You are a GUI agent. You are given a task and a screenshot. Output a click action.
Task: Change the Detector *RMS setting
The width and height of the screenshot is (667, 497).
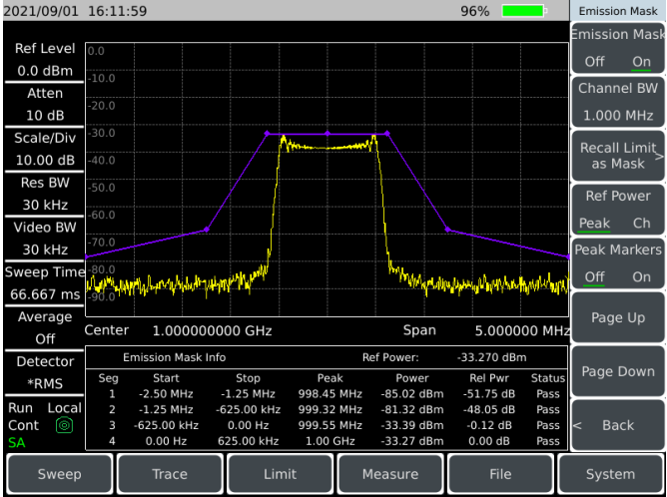click(45, 372)
